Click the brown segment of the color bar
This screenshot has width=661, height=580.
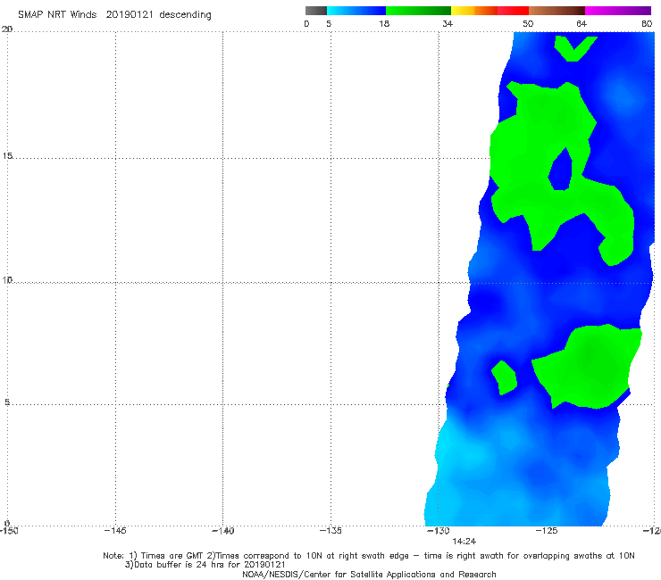coord(556,11)
